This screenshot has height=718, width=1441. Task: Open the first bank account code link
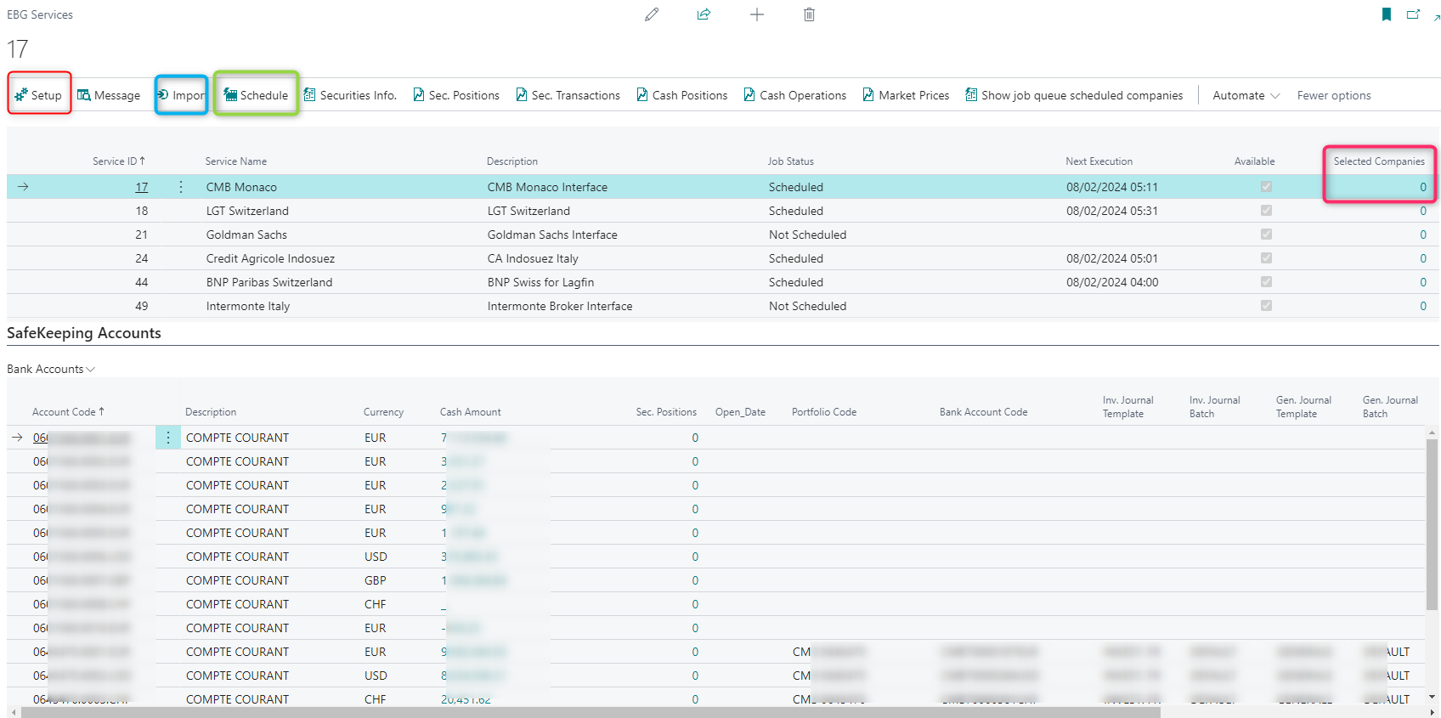point(82,438)
